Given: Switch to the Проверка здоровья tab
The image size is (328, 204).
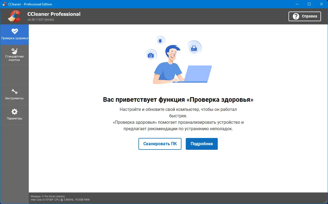Looking at the screenshot, I should [15, 35].
